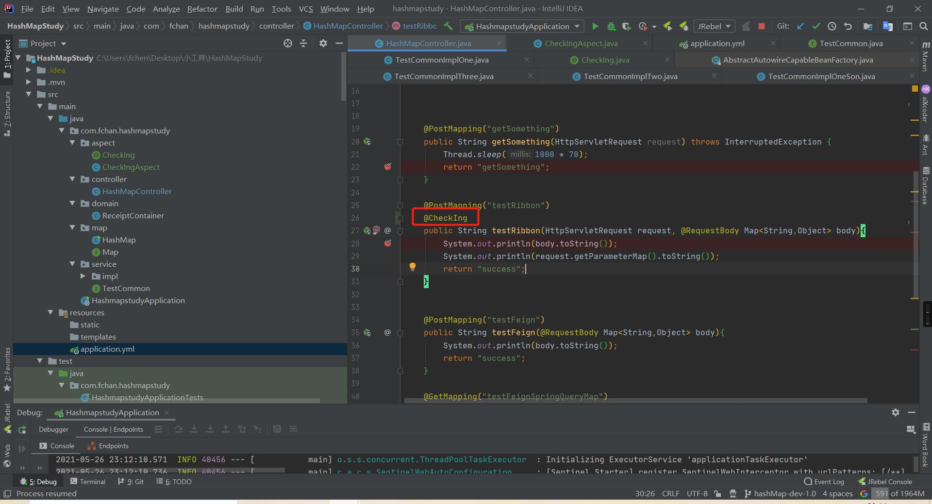Click the Git Update Project arrow

pos(800,26)
